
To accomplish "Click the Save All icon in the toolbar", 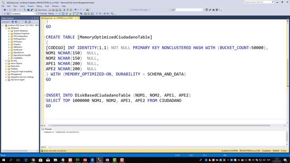I will [32, 10].
